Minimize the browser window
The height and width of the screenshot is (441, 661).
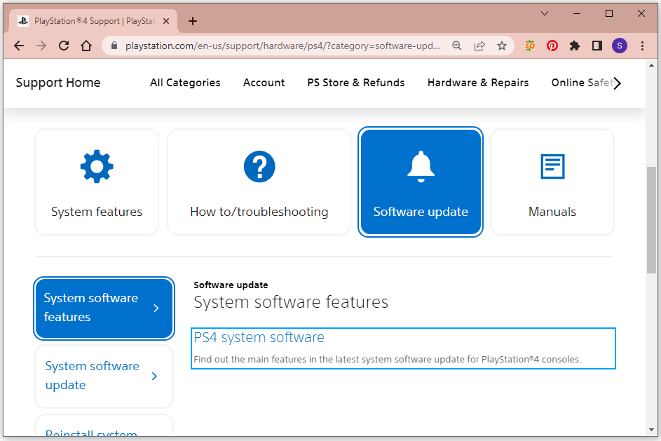pyautogui.click(x=577, y=13)
